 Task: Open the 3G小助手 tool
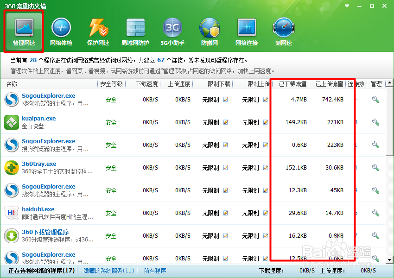click(x=172, y=31)
